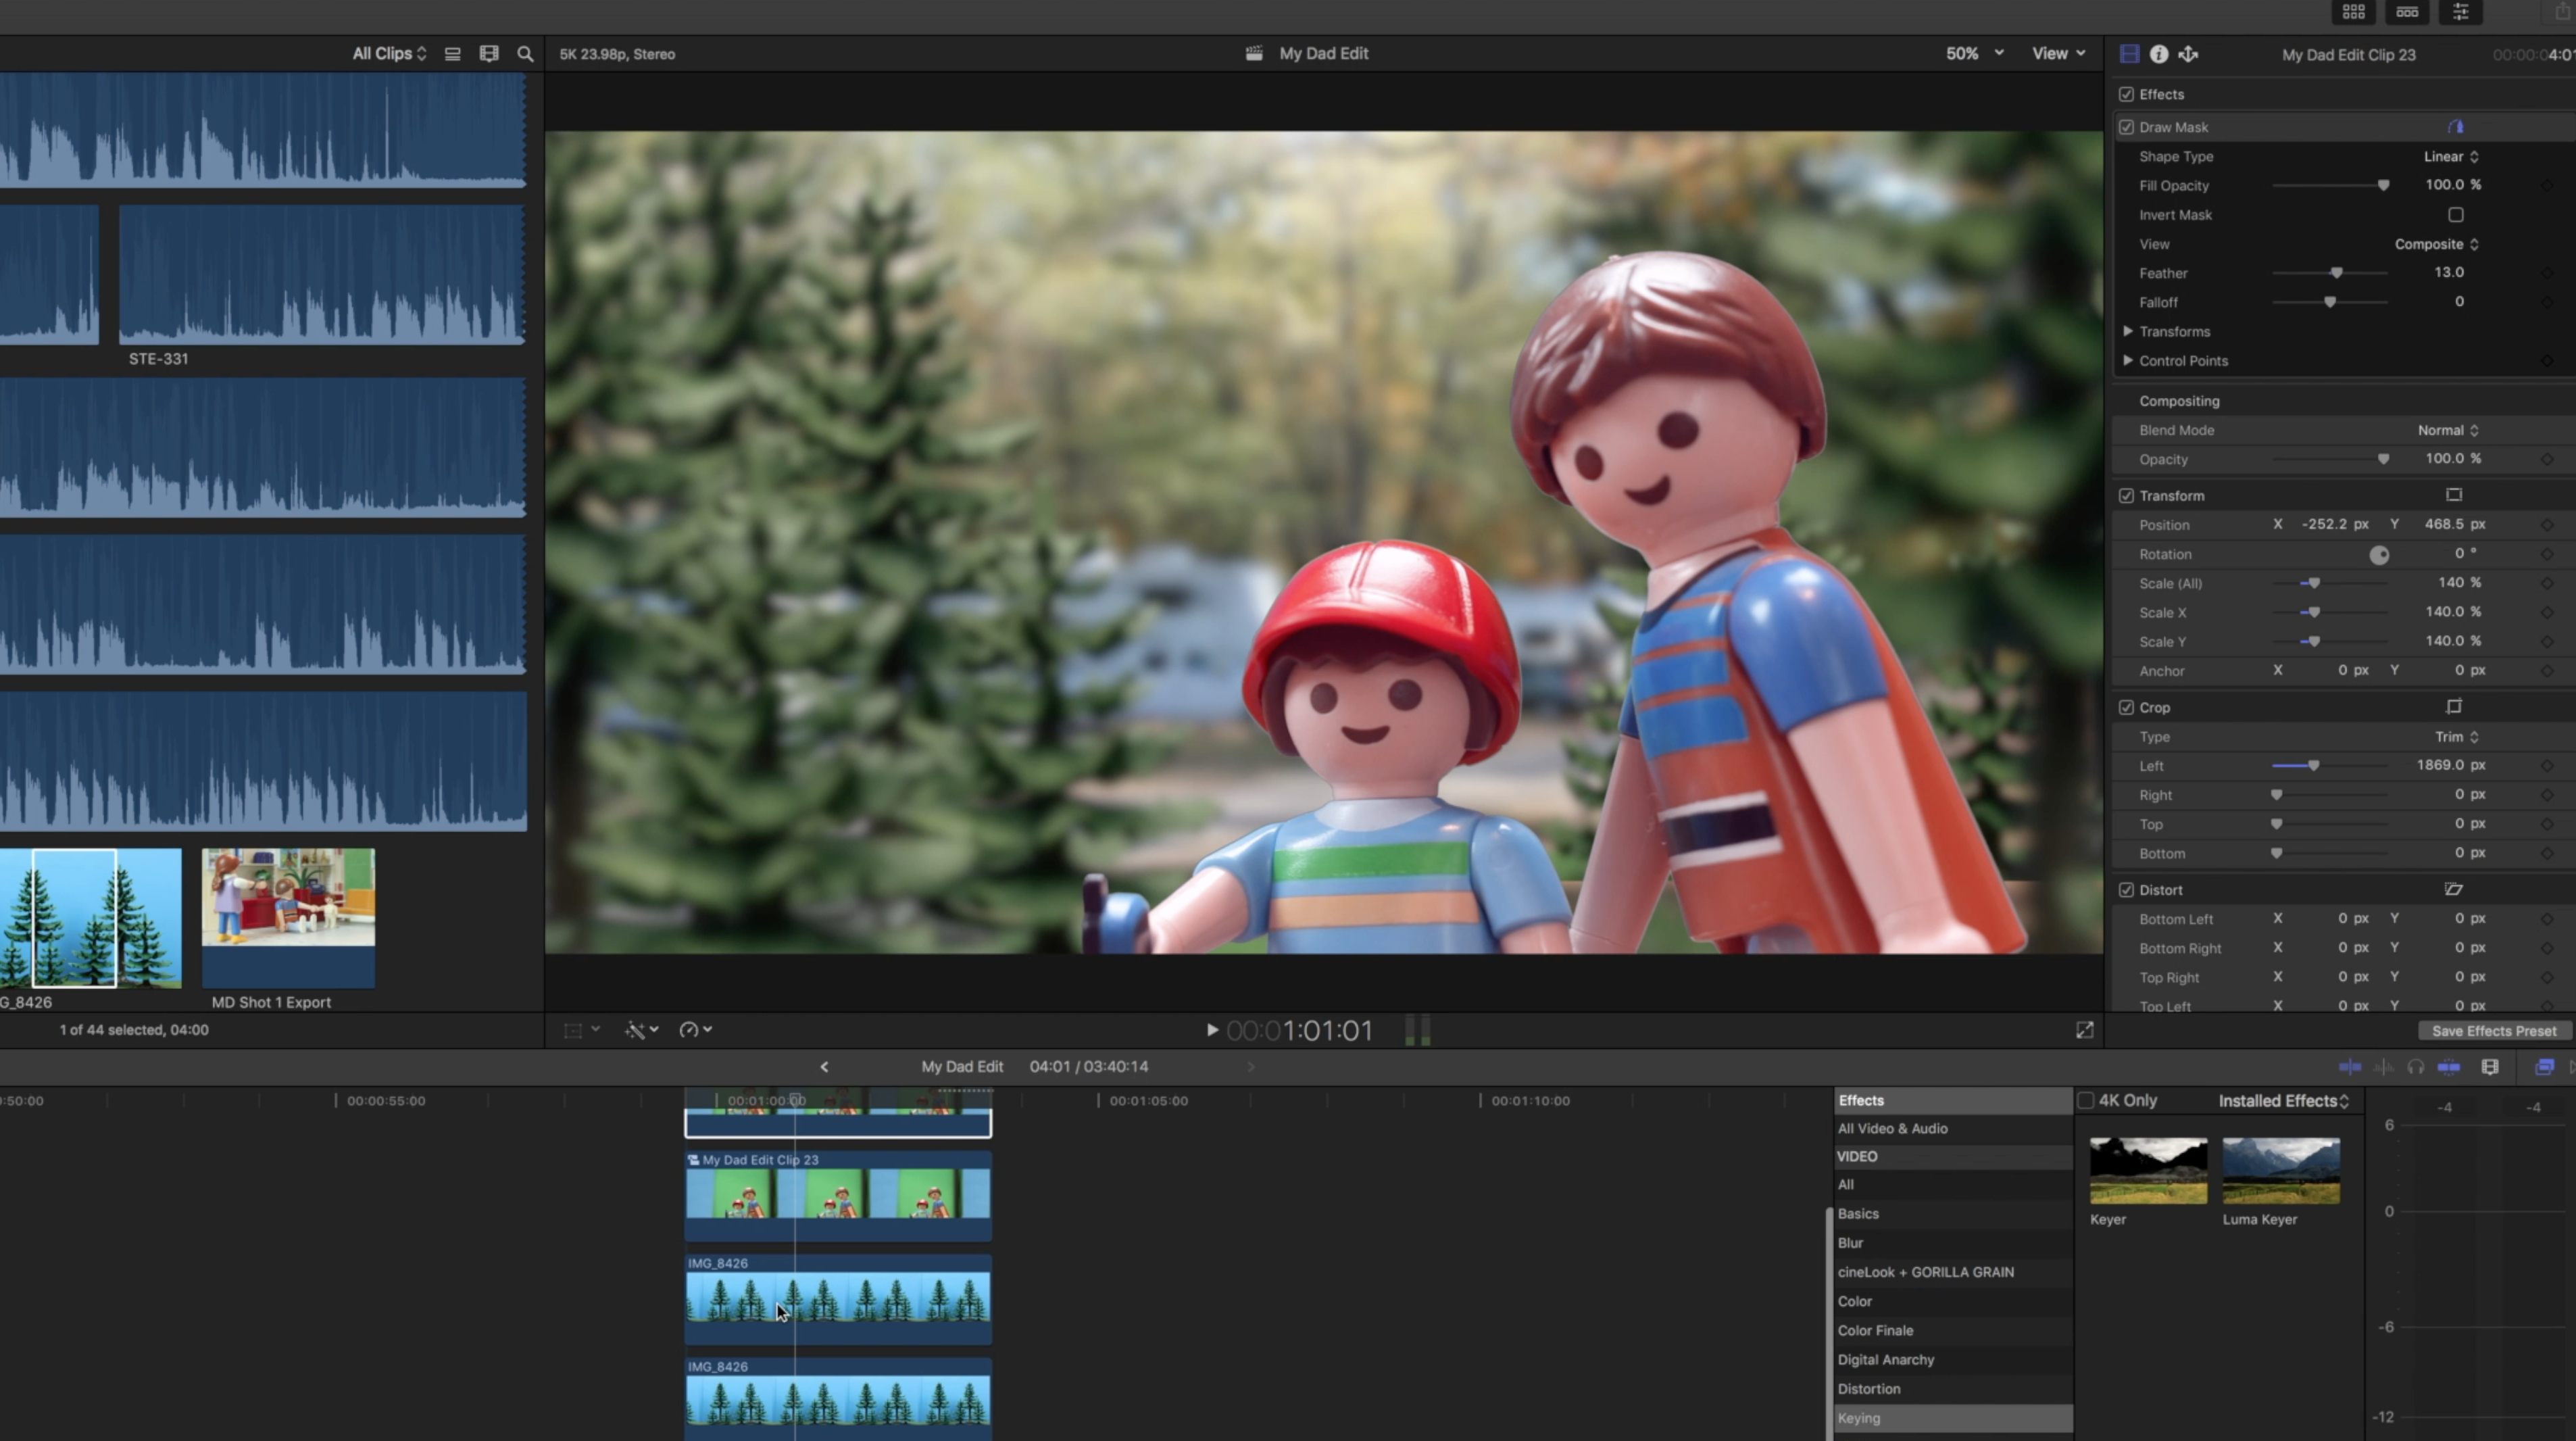Viewport: 2576px width, 1441px height.
Task: Select the Blur effects category
Action: [1850, 1243]
